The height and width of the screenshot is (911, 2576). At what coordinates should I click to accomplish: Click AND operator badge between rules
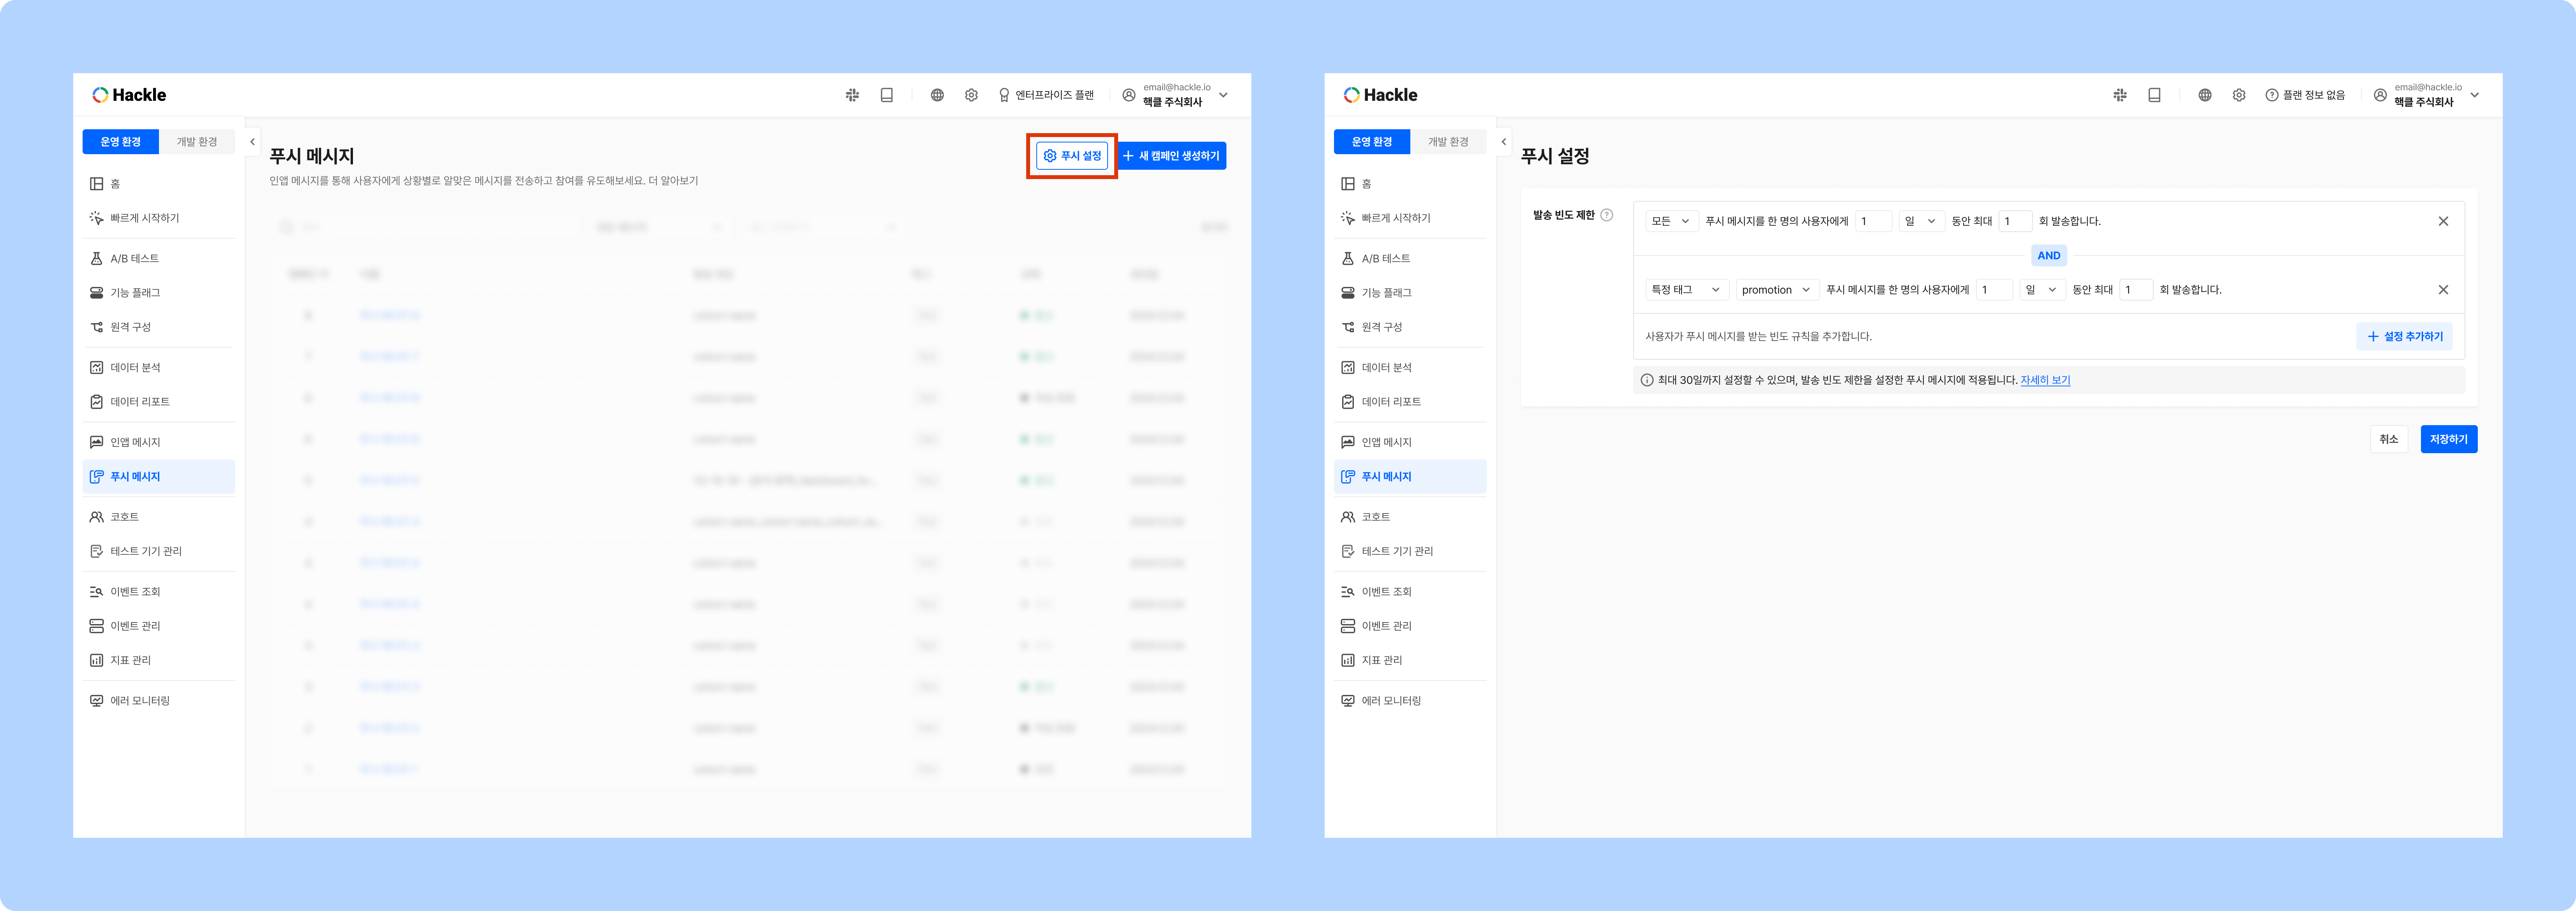click(2049, 256)
